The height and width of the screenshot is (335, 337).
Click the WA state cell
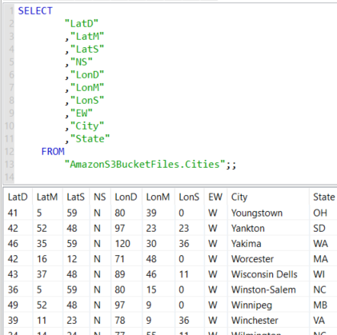click(320, 244)
